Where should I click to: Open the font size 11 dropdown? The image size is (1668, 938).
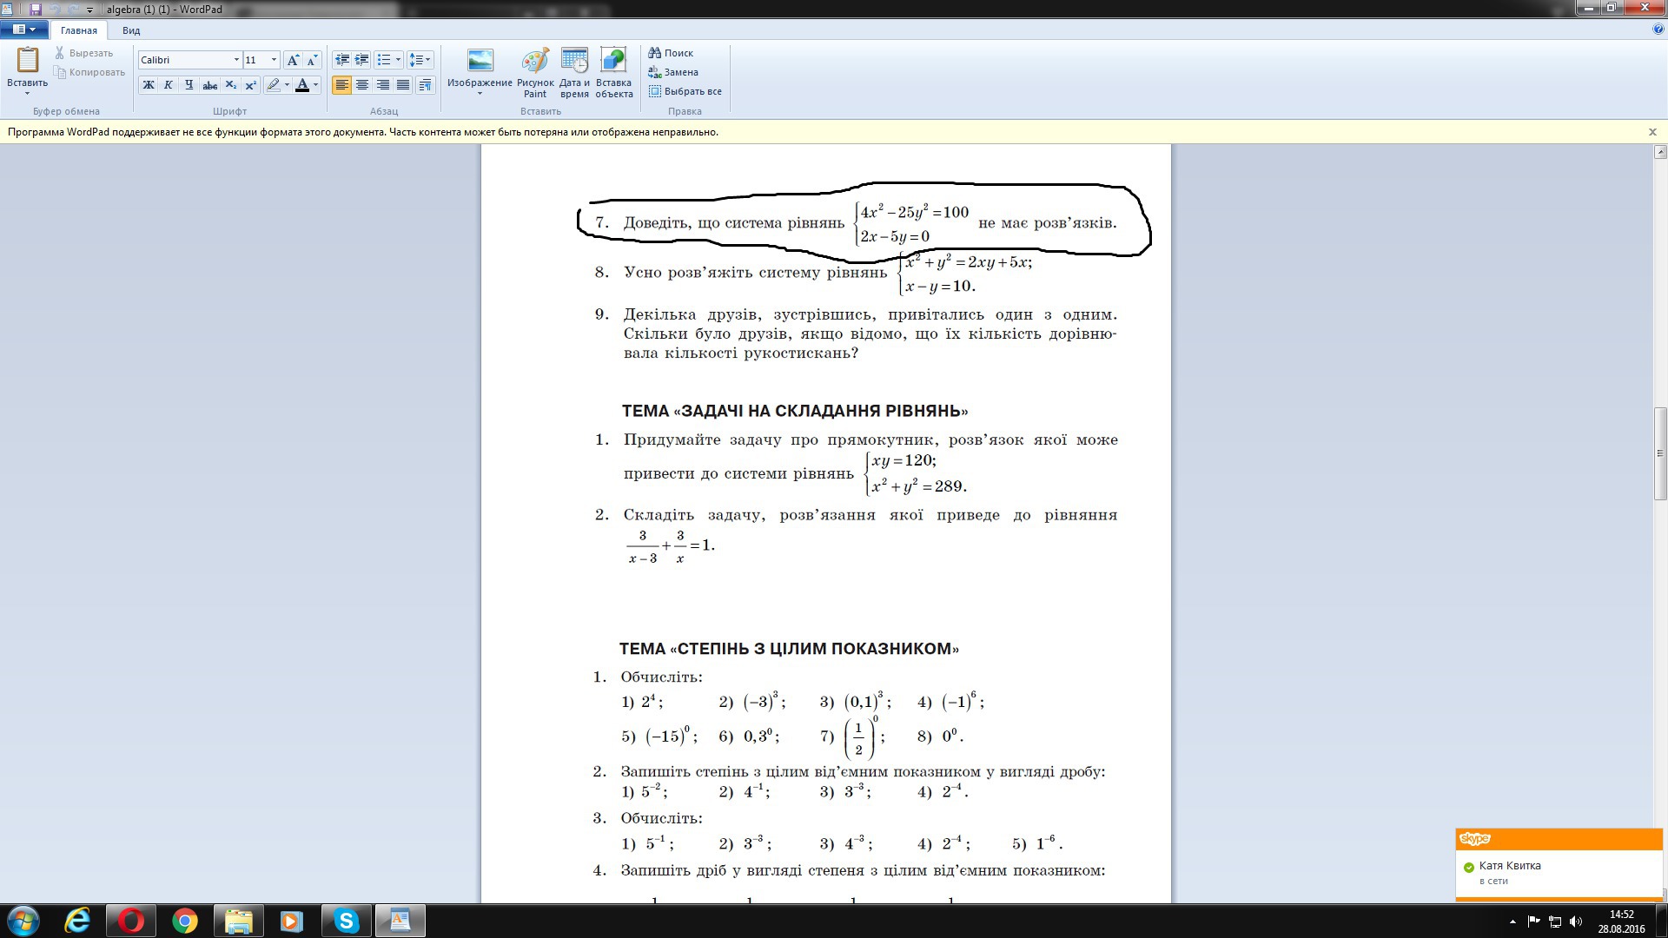274,60
